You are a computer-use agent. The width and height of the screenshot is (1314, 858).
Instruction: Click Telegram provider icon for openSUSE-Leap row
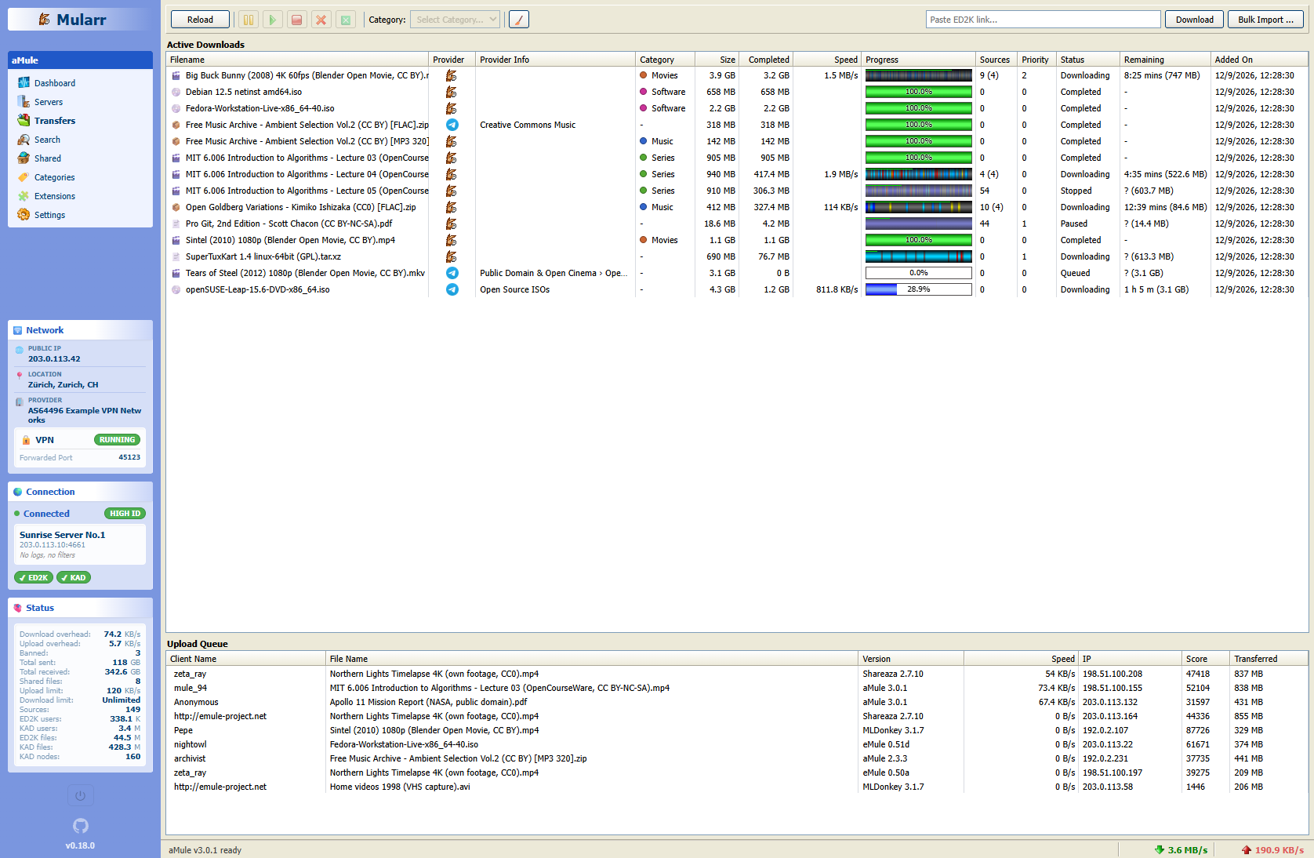click(452, 289)
